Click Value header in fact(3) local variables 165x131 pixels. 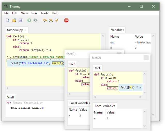(84, 110)
